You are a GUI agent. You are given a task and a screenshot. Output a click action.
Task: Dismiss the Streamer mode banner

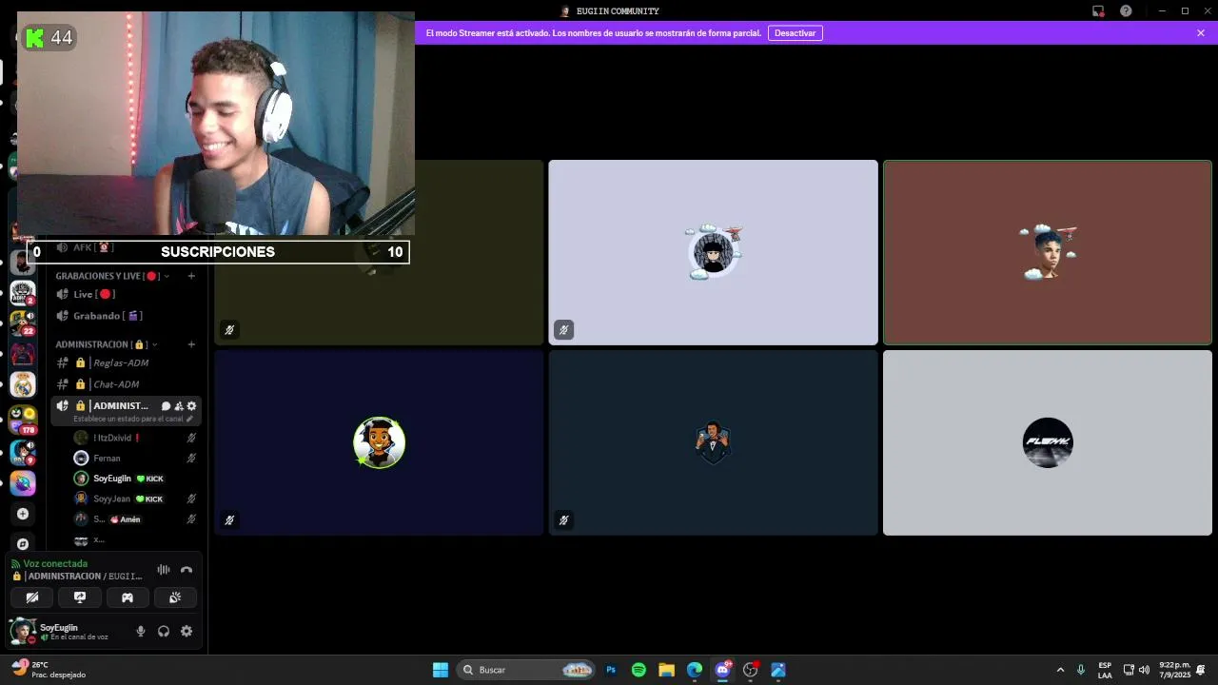1201,33
